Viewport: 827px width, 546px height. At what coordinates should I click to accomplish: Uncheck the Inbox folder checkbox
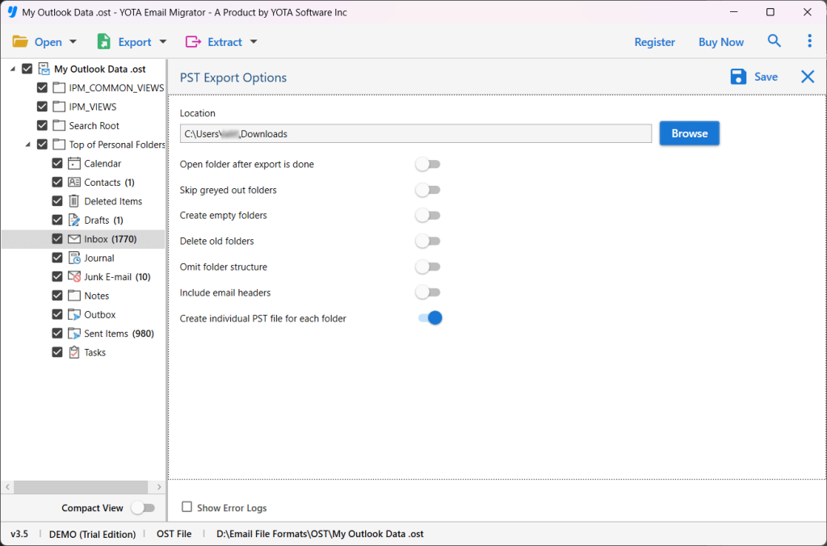(x=57, y=239)
